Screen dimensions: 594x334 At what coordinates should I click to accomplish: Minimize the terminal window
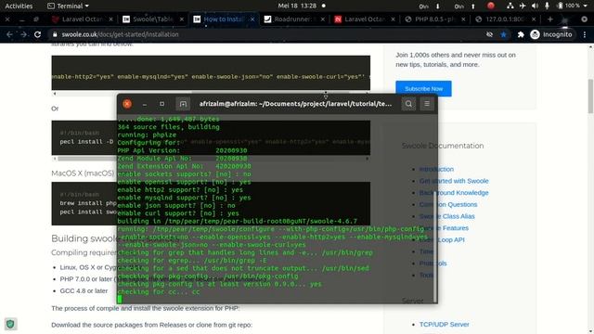tap(145, 104)
